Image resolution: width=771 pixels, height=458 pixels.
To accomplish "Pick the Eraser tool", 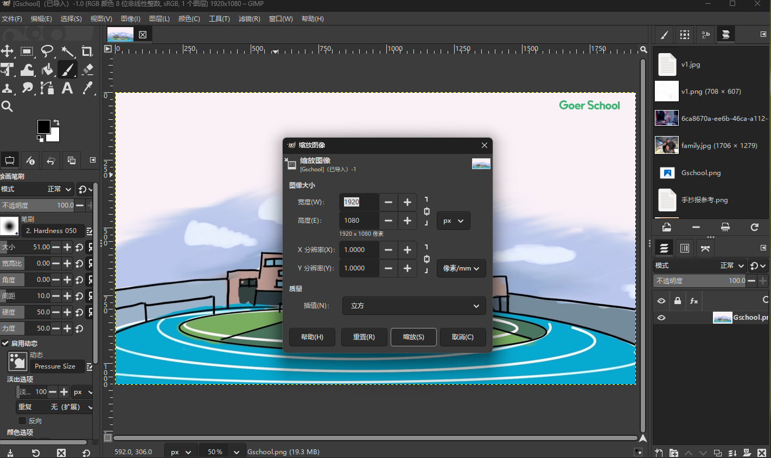I will click(x=87, y=69).
